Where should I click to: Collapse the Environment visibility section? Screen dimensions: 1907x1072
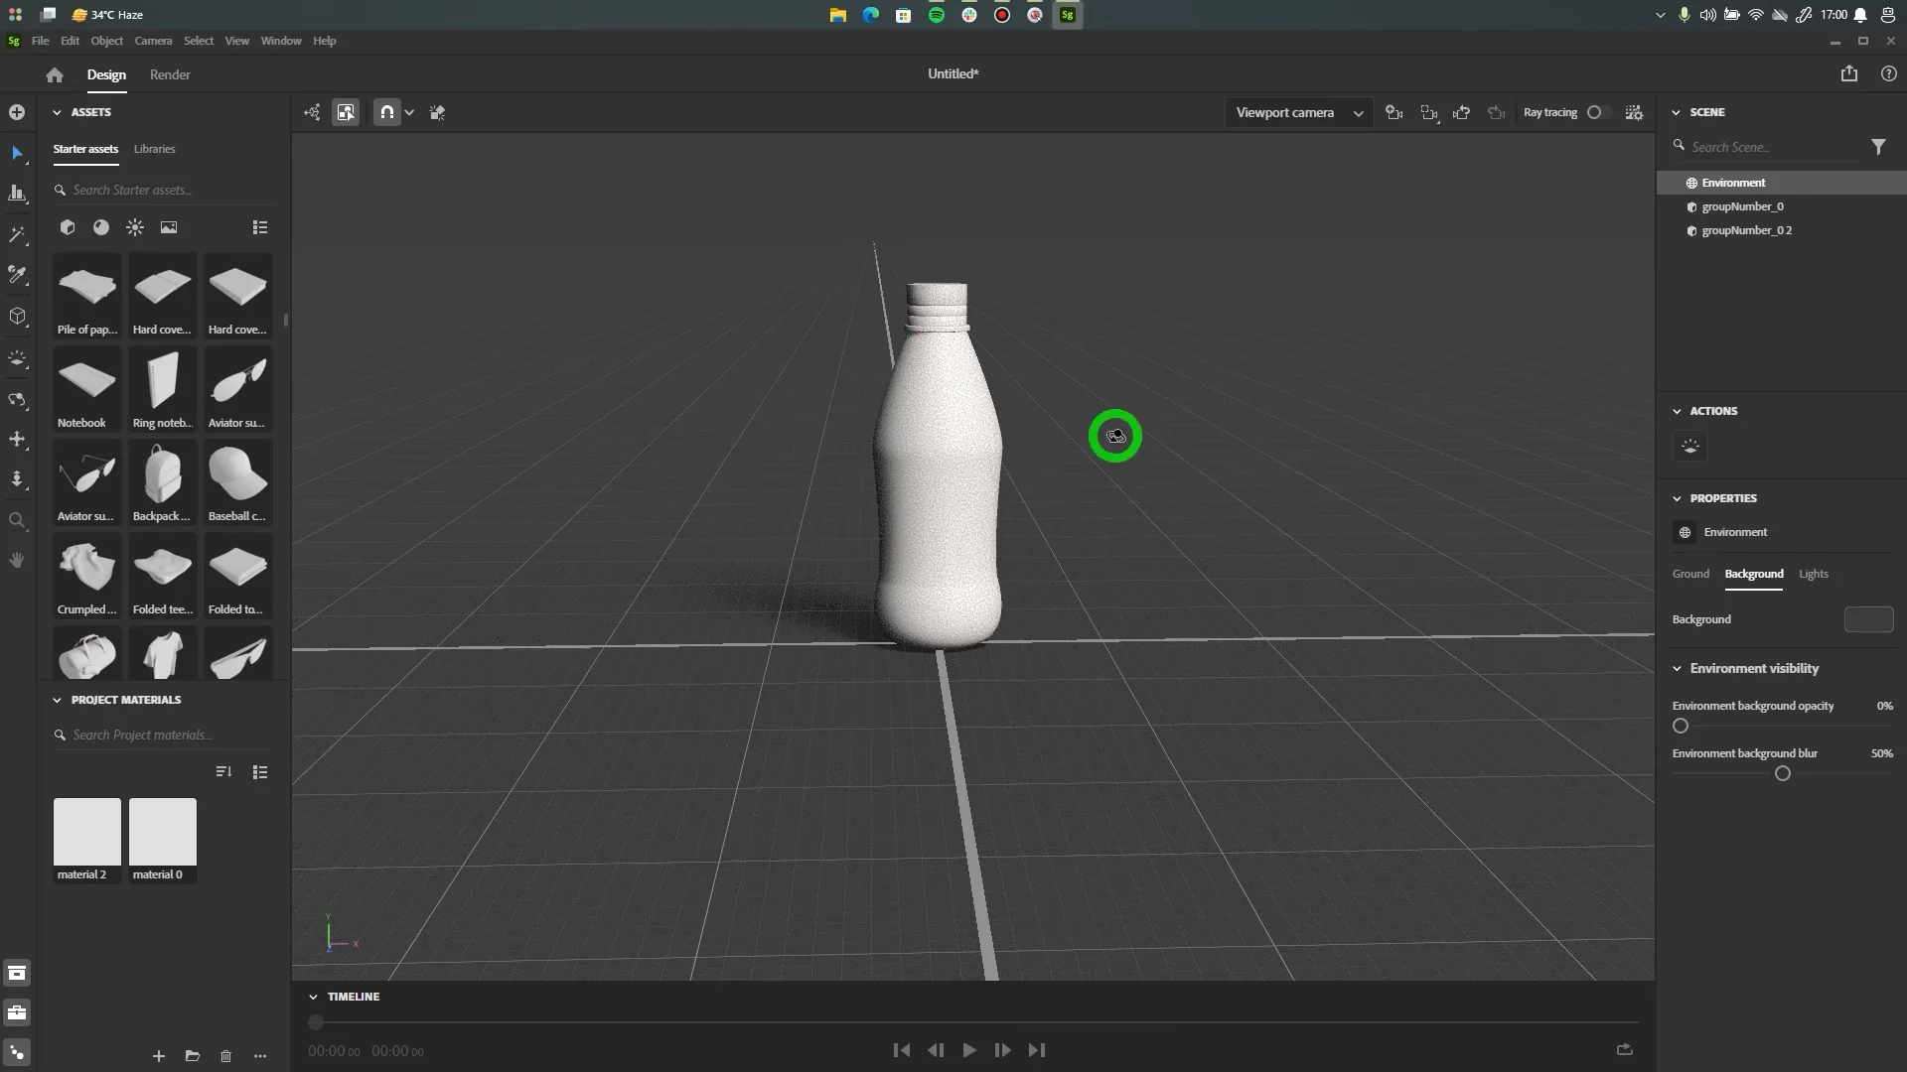(1678, 669)
